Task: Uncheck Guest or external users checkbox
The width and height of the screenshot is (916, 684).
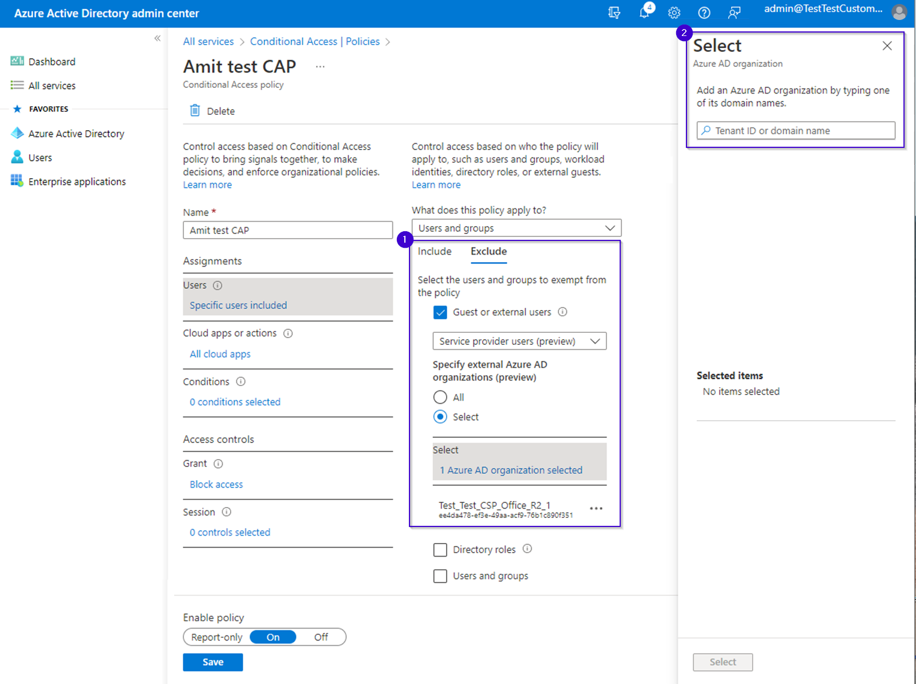Action: click(440, 312)
